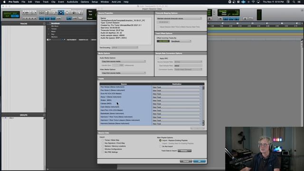Open the Audio Media Options dropdown
The width and height of the screenshot is (304, 171).
tap(123, 61)
